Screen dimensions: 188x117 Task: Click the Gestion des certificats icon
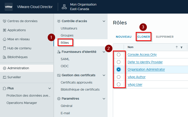[59, 75]
